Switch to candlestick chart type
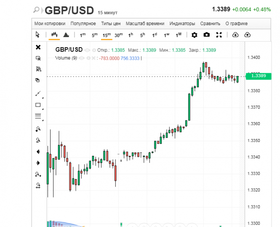 click(54, 35)
